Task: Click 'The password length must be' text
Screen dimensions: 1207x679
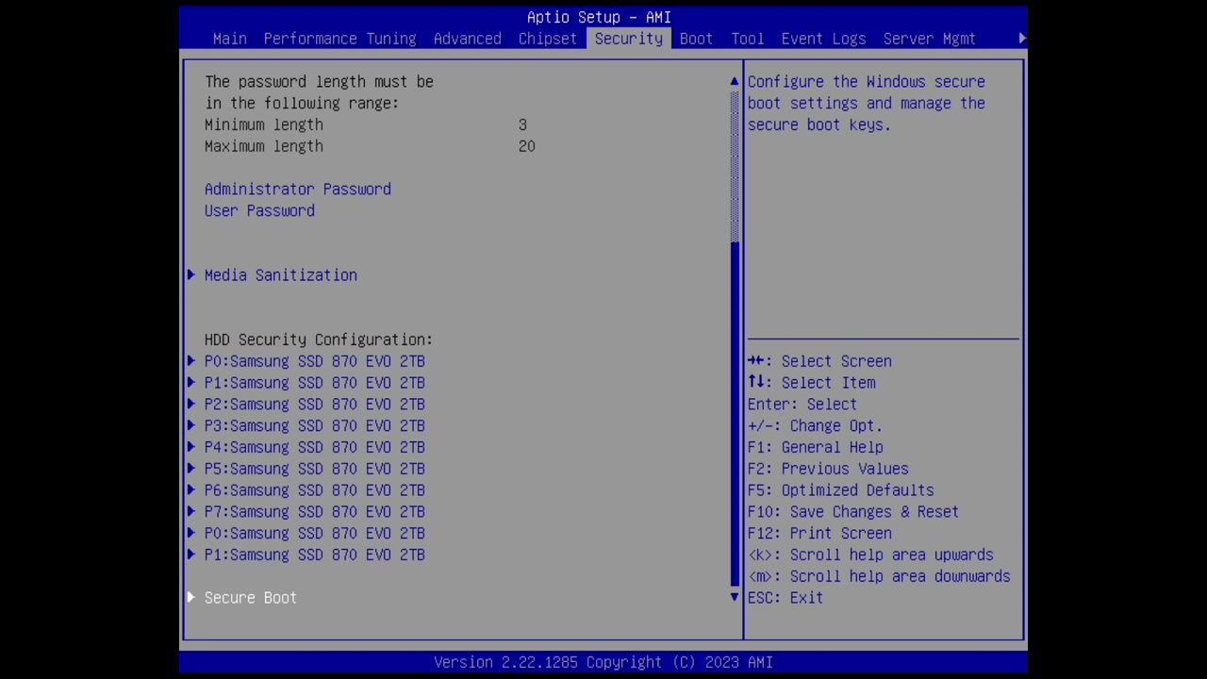Action: coord(319,82)
